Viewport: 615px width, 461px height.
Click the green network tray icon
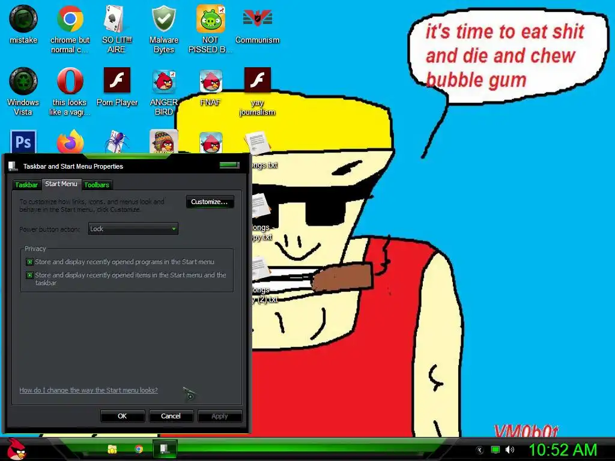click(495, 450)
